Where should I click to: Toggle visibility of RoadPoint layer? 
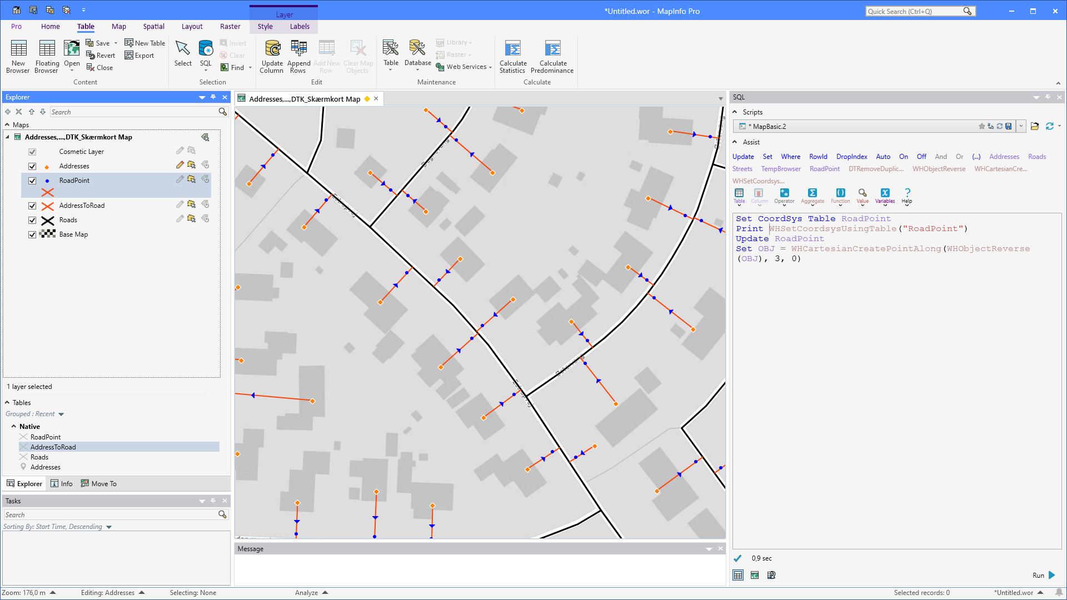pos(32,181)
